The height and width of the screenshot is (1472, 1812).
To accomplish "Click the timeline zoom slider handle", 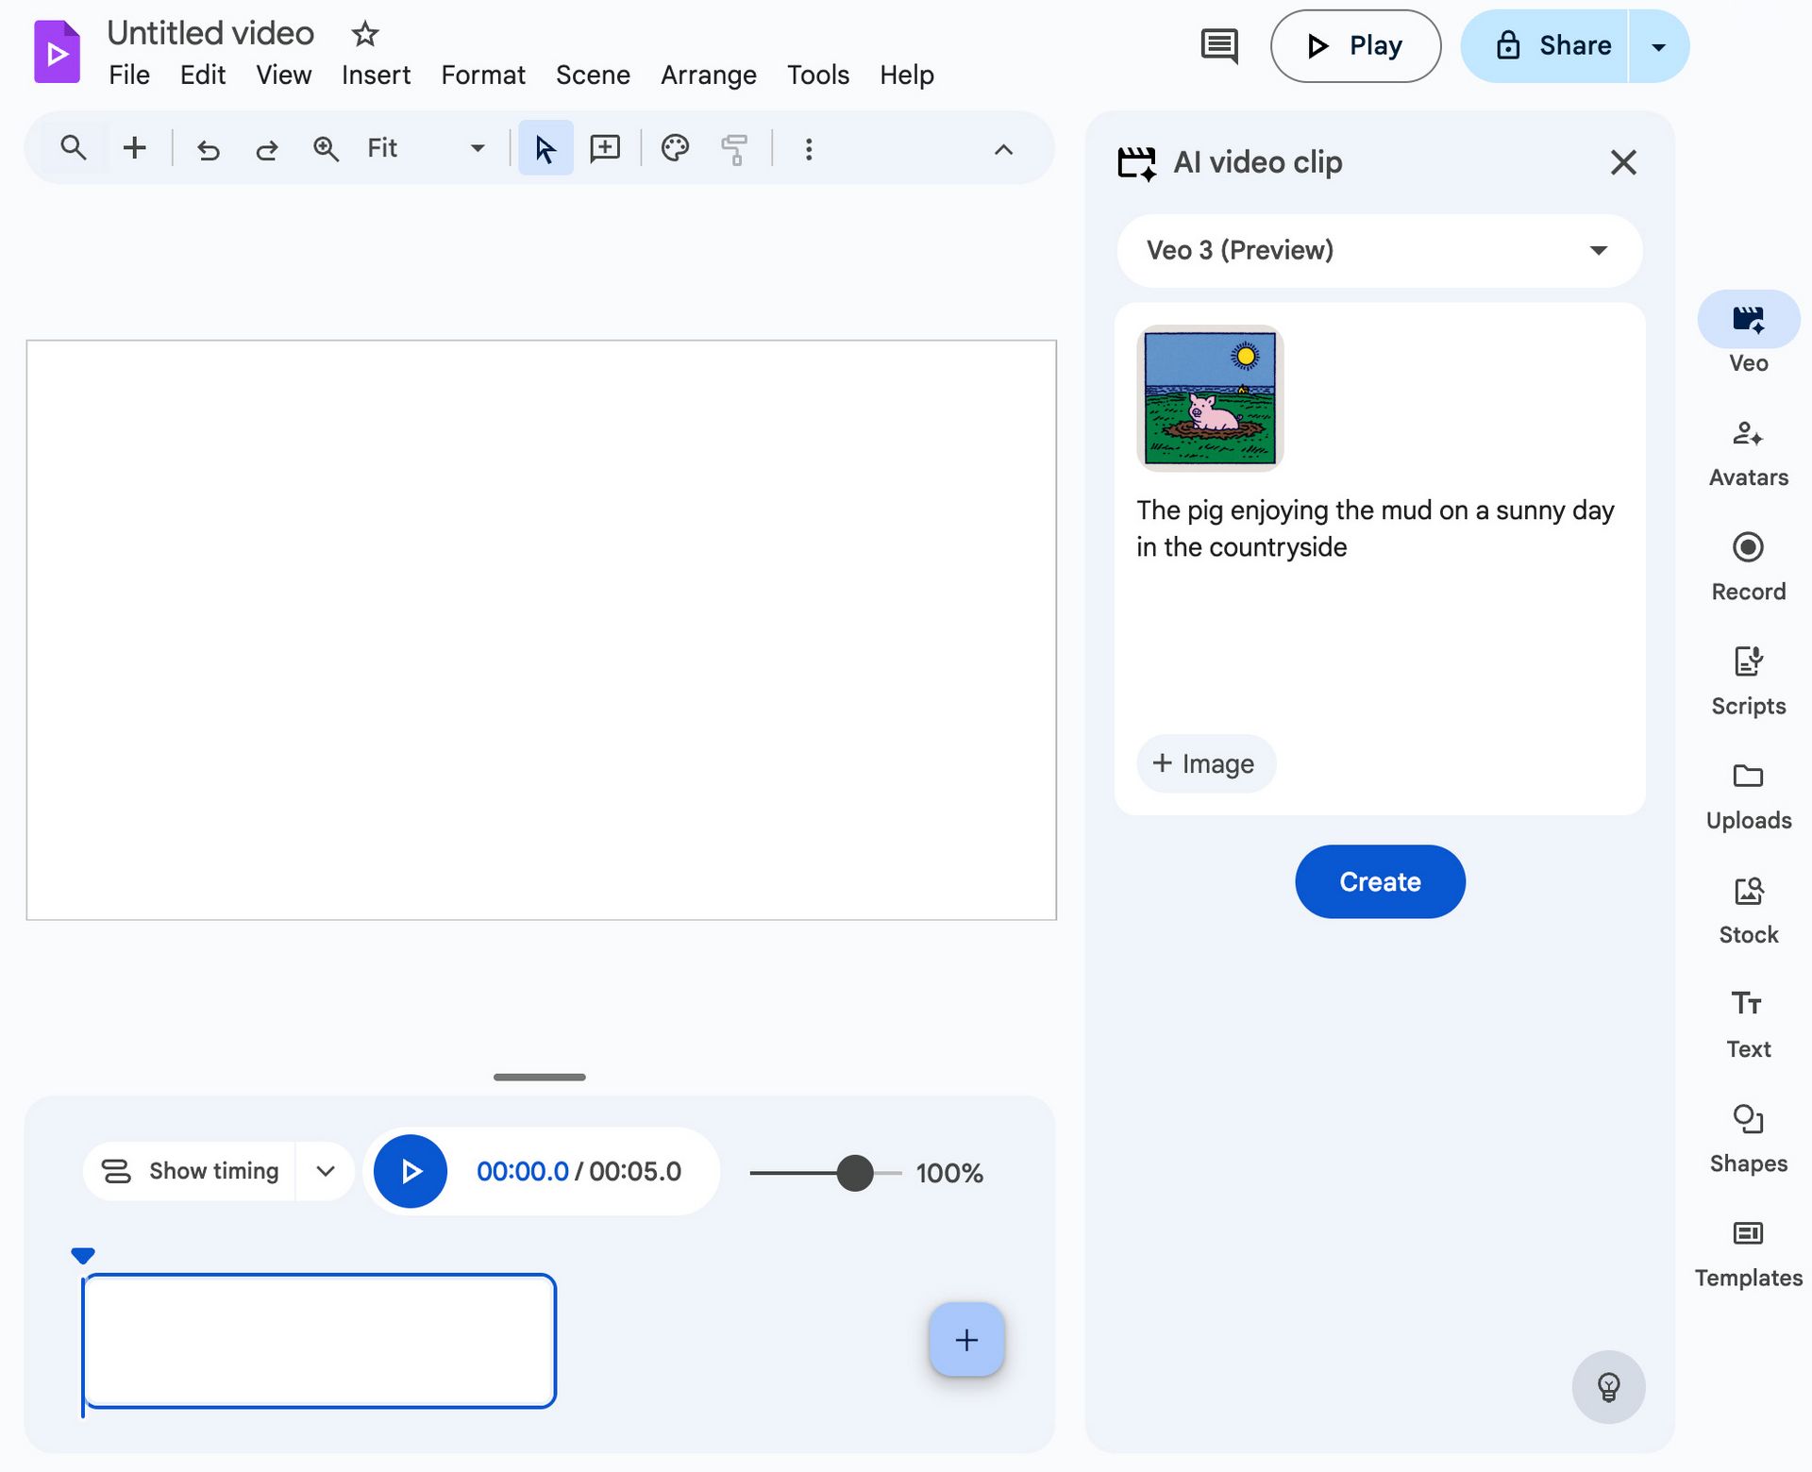I will pyautogui.click(x=854, y=1173).
